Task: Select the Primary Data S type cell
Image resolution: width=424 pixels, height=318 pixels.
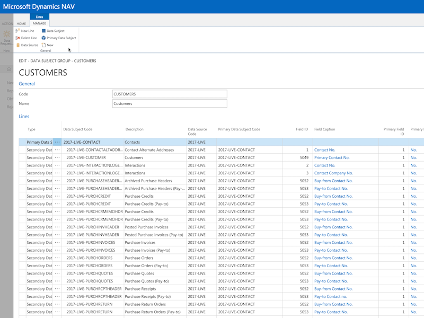Action: [x=39, y=142]
